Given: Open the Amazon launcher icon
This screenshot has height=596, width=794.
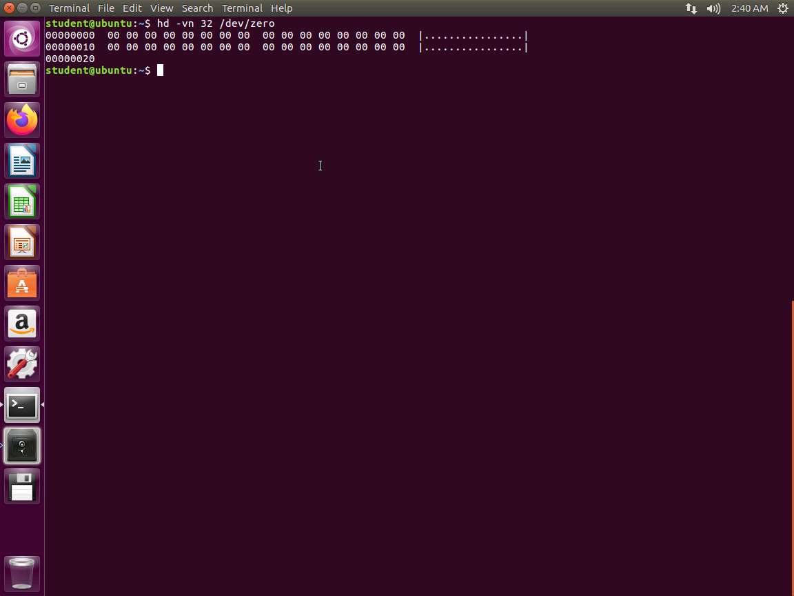Looking at the screenshot, I should pyautogui.click(x=22, y=324).
